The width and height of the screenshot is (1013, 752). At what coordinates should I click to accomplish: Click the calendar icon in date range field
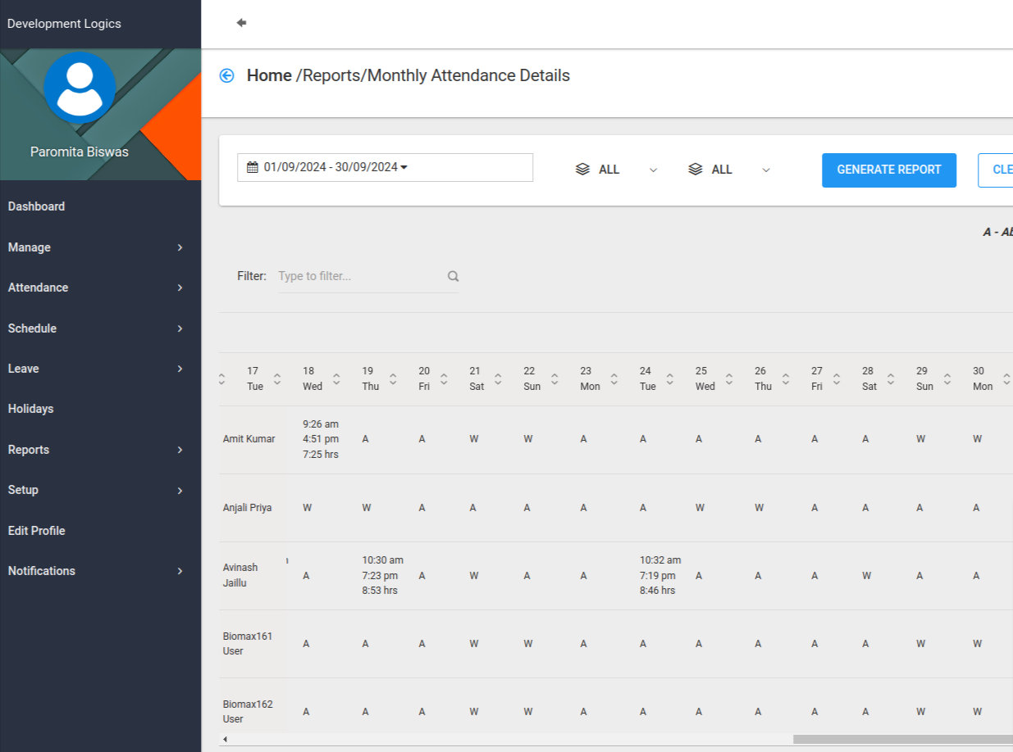pos(253,167)
